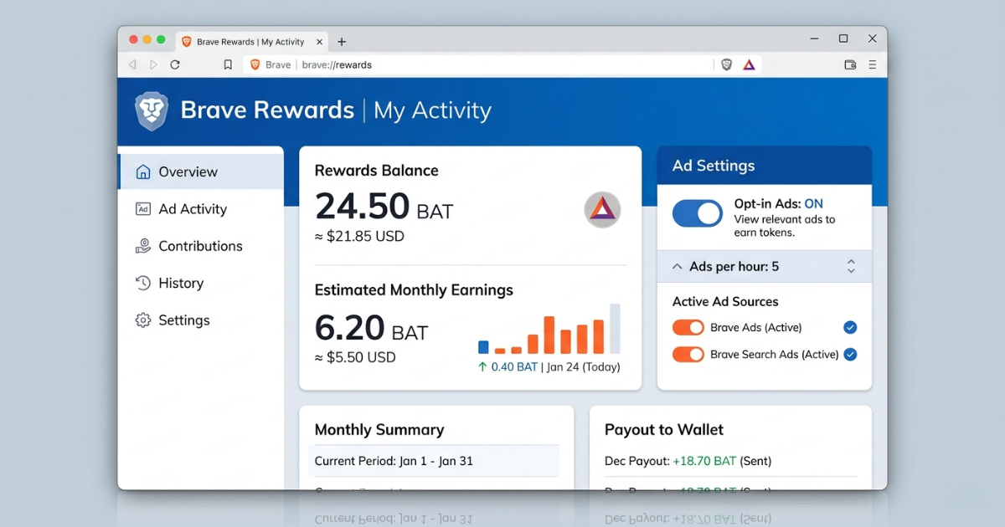Open the Ads per hour stepper control

[851, 266]
